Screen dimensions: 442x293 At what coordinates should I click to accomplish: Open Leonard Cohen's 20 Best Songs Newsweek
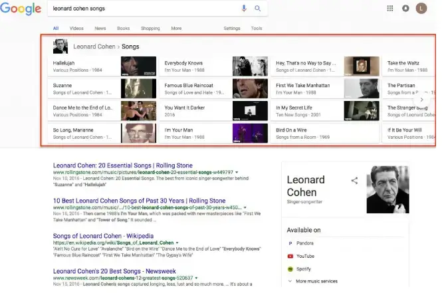click(x=114, y=271)
